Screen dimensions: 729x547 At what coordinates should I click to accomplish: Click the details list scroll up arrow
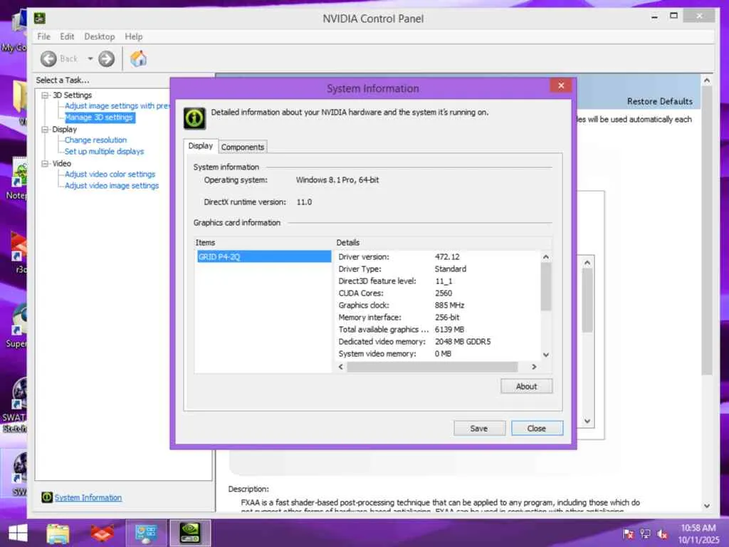pyautogui.click(x=546, y=256)
